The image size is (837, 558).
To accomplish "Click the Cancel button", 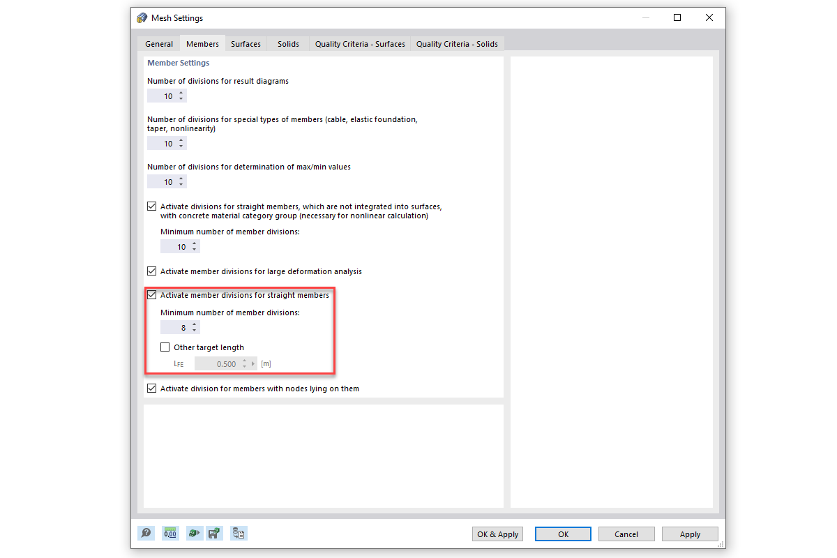I will coord(626,534).
